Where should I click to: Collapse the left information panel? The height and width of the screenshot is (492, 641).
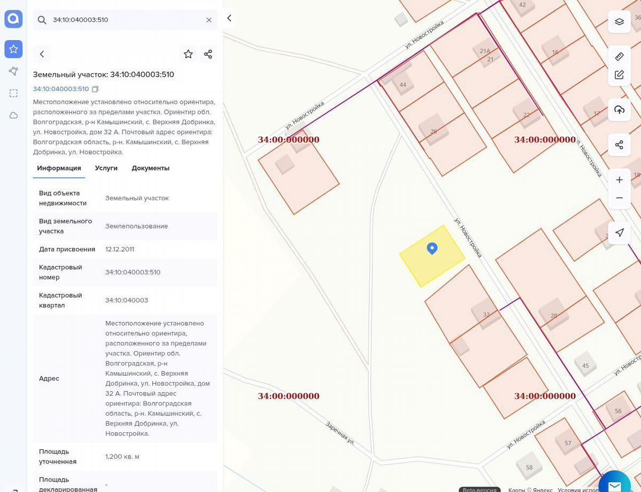pos(229,18)
